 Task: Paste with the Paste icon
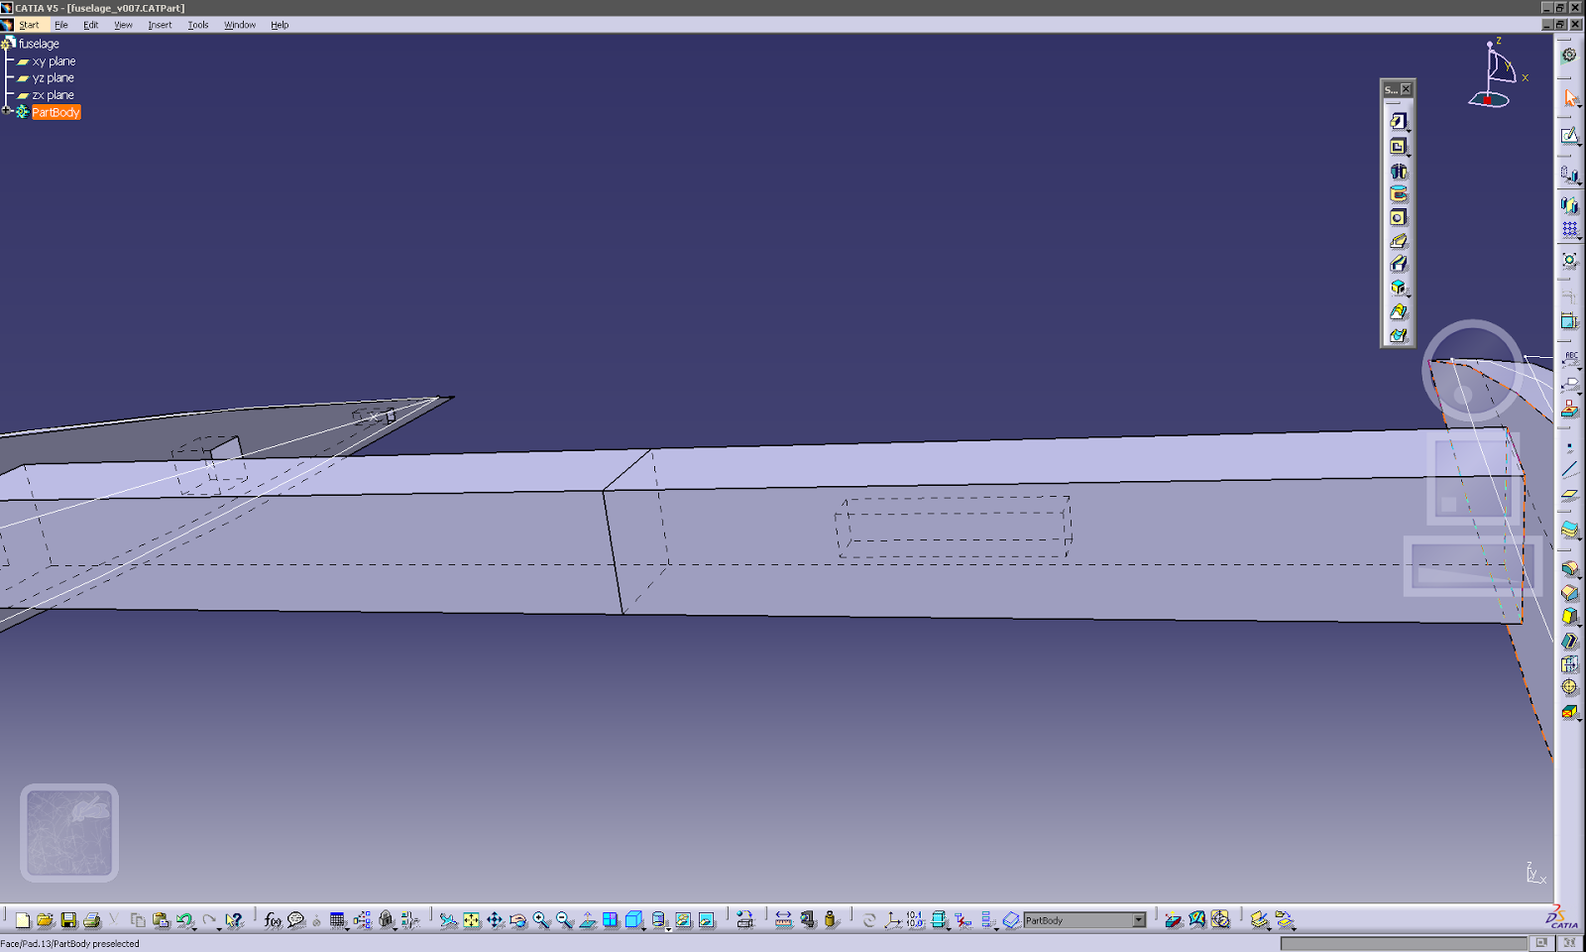[161, 920]
